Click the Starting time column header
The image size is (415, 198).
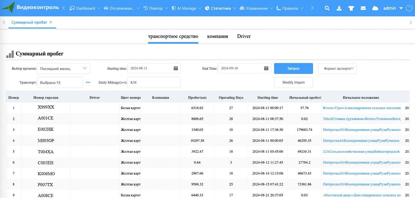(268, 98)
